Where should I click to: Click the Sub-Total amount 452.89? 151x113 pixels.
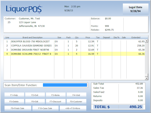[139, 84]
